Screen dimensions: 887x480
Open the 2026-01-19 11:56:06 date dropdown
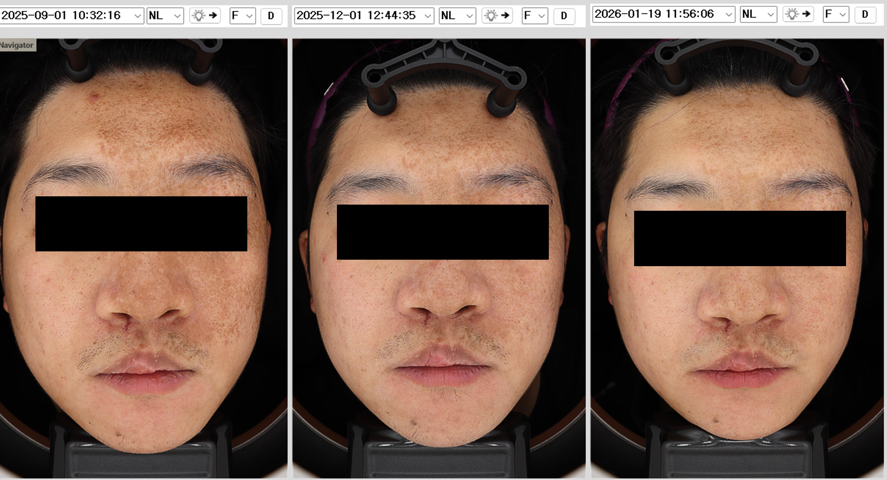(663, 14)
